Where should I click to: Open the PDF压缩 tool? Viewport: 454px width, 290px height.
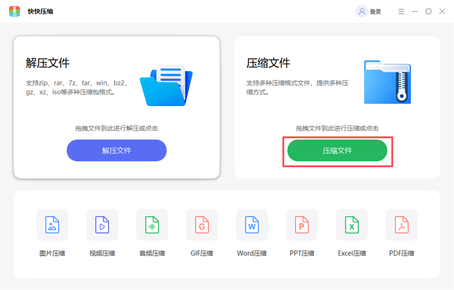coord(402,225)
